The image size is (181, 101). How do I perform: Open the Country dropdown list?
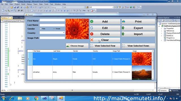click(64, 33)
